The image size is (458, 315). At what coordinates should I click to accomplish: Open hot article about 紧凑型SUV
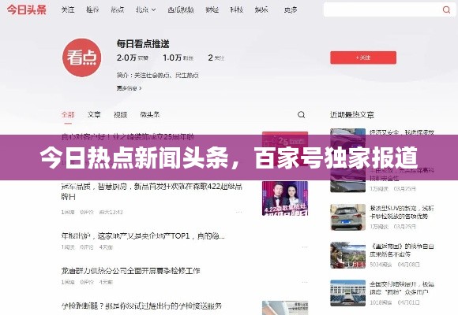click(x=402, y=212)
